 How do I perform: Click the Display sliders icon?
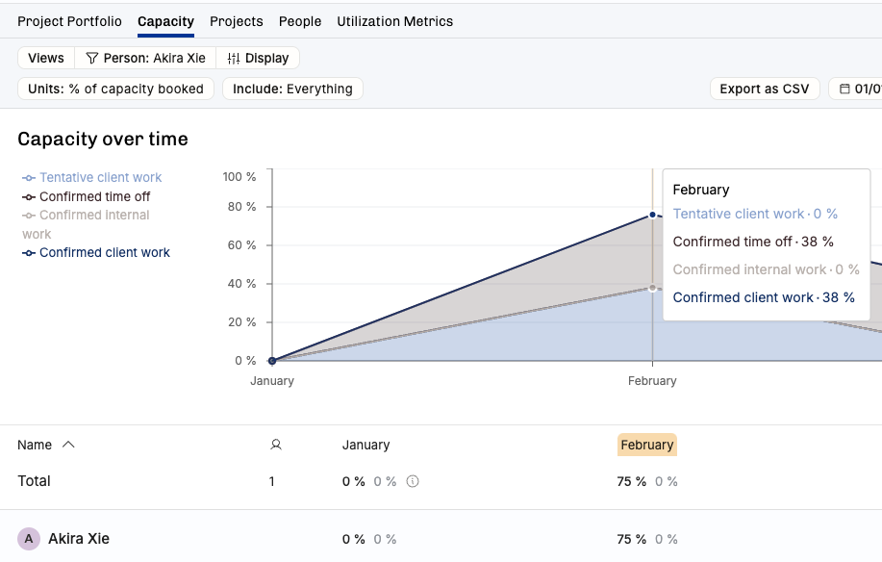pyautogui.click(x=234, y=58)
